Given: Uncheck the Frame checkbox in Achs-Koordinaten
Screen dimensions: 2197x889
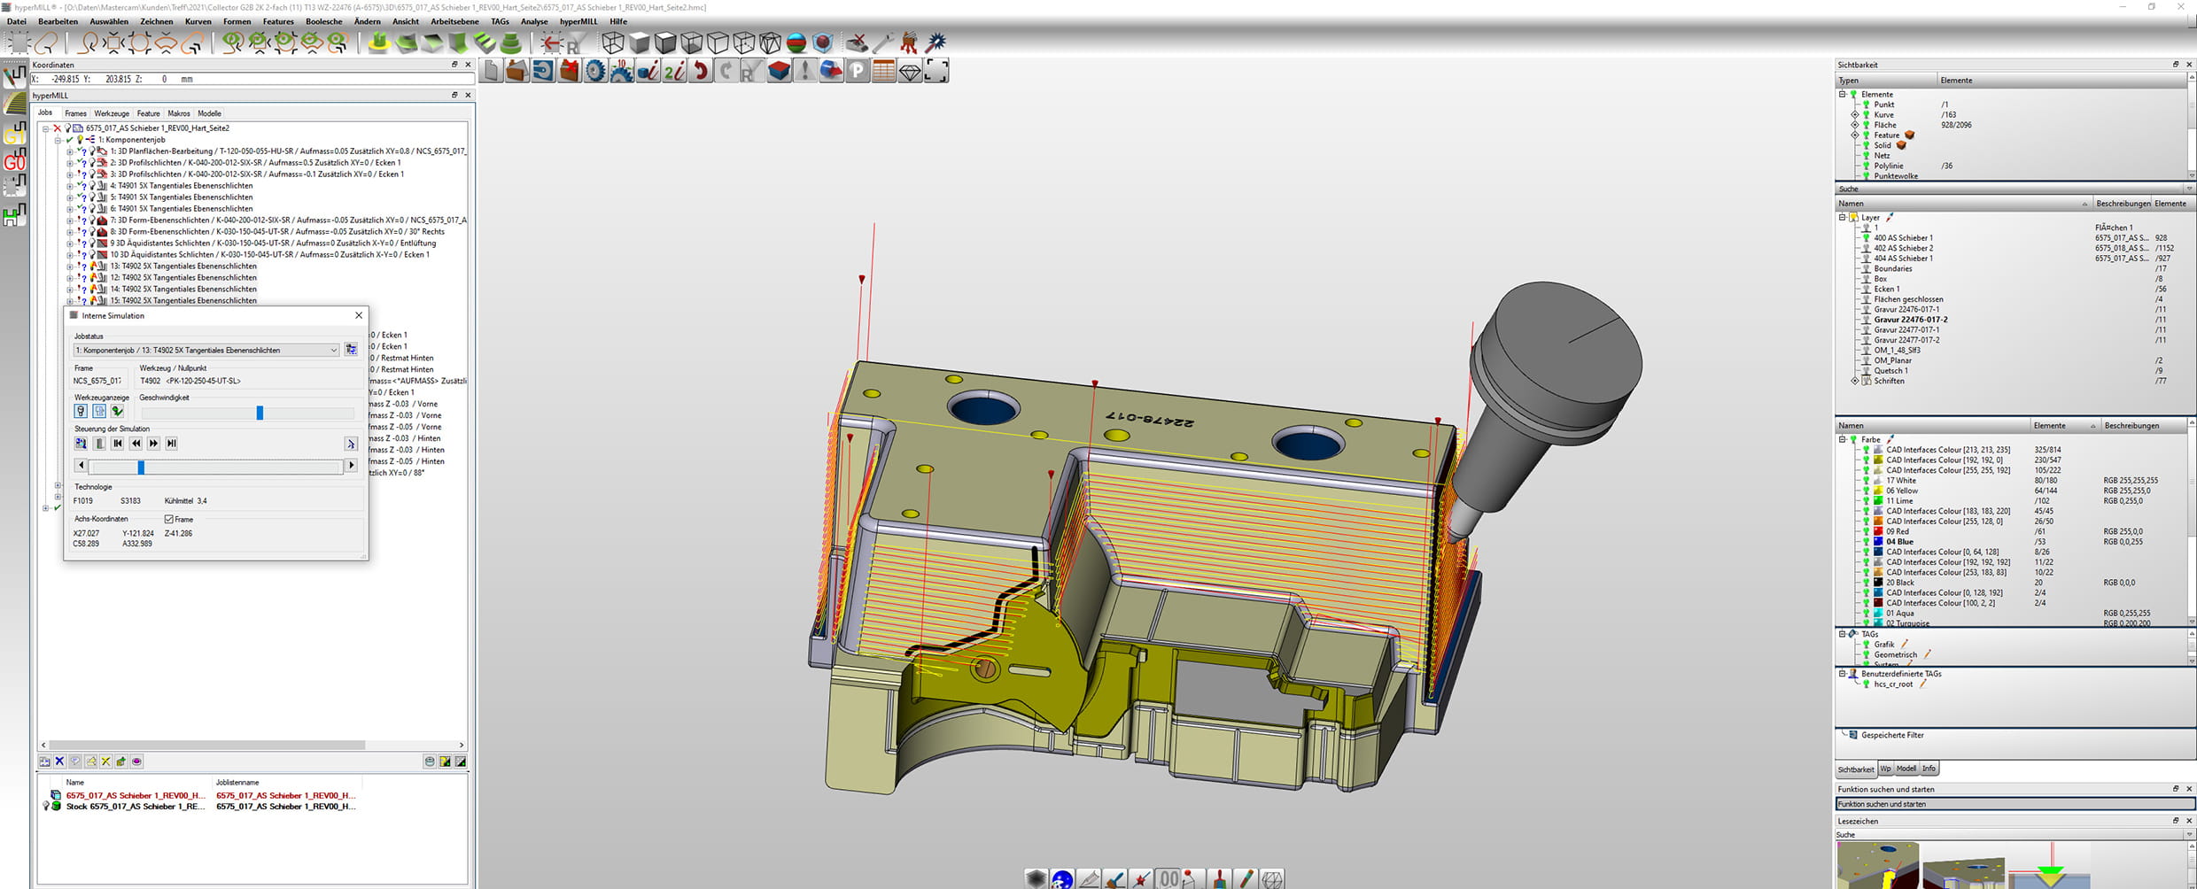Looking at the screenshot, I should click(x=169, y=520).
